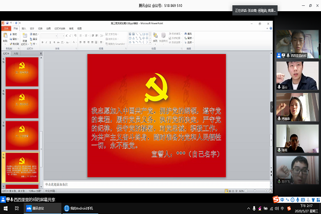Screen dimensions: 321x214
Task: Click the zoom slider in status bar
Action: pos(254,192)
